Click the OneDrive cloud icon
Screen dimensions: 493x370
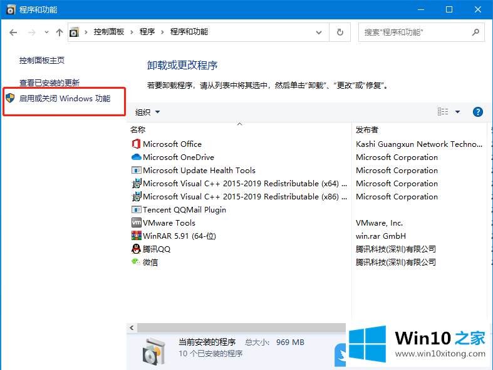[136, 157]
